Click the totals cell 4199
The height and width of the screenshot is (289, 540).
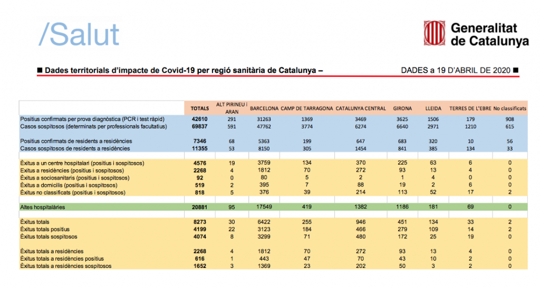pyautogui.click(x=200, y=229)
